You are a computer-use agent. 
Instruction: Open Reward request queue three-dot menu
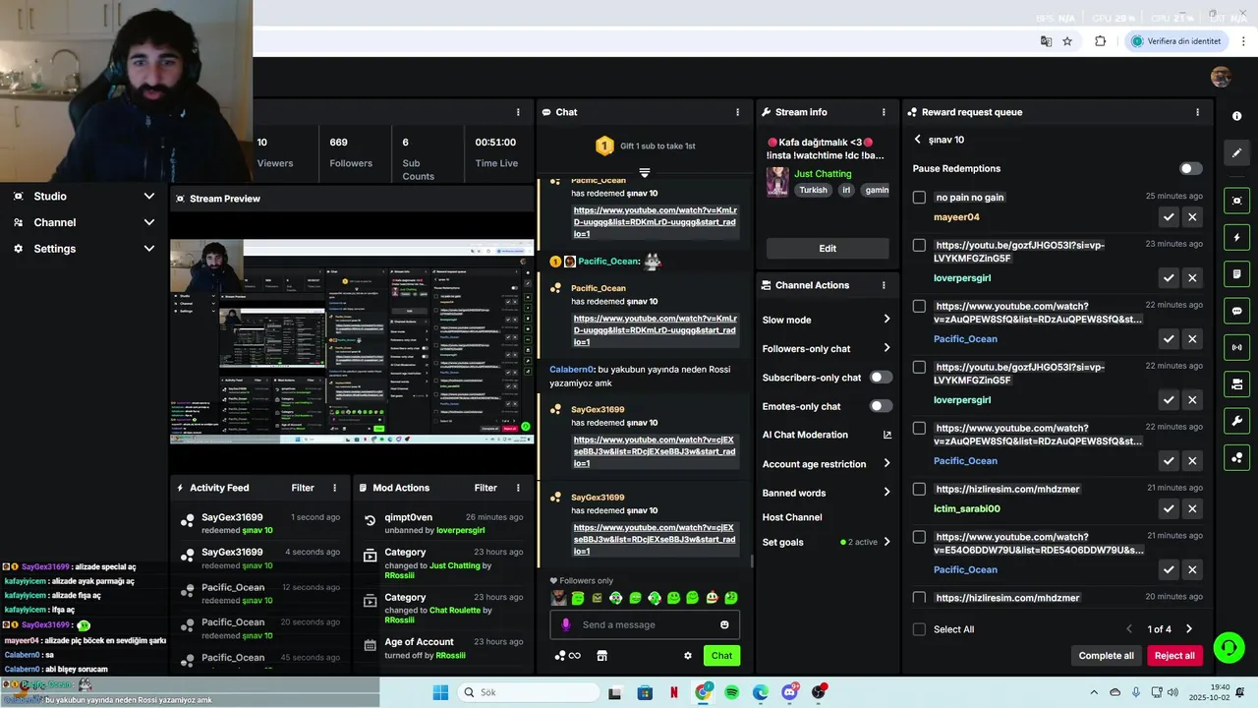pos(1197,112)
